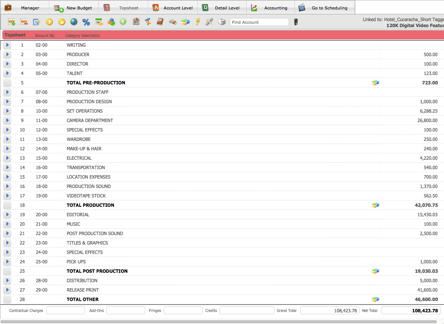Viewport: 444px width, 324px height.
Task: Click the New Budget tab
Action: pos(74,8)
